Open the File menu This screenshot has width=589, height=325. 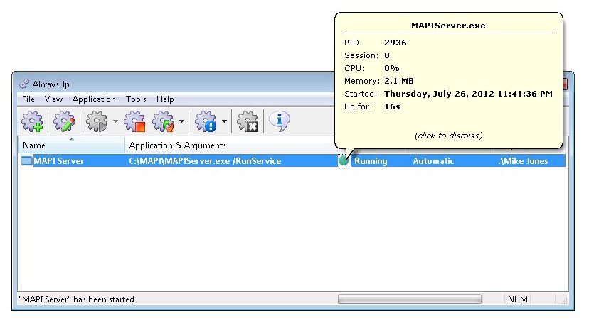[28, 99]
